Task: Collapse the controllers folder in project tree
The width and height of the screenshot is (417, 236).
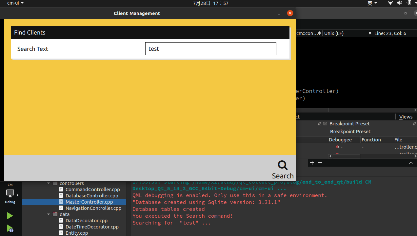Action: pyautogui.click(x=49, y=183)
